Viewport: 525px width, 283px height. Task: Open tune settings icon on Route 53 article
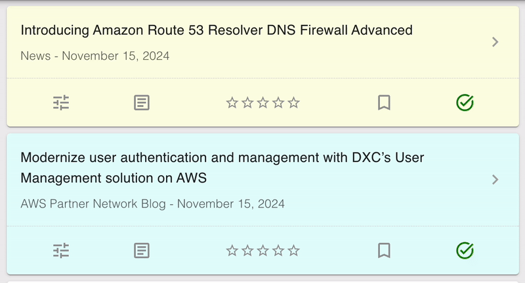pos(61,102)
